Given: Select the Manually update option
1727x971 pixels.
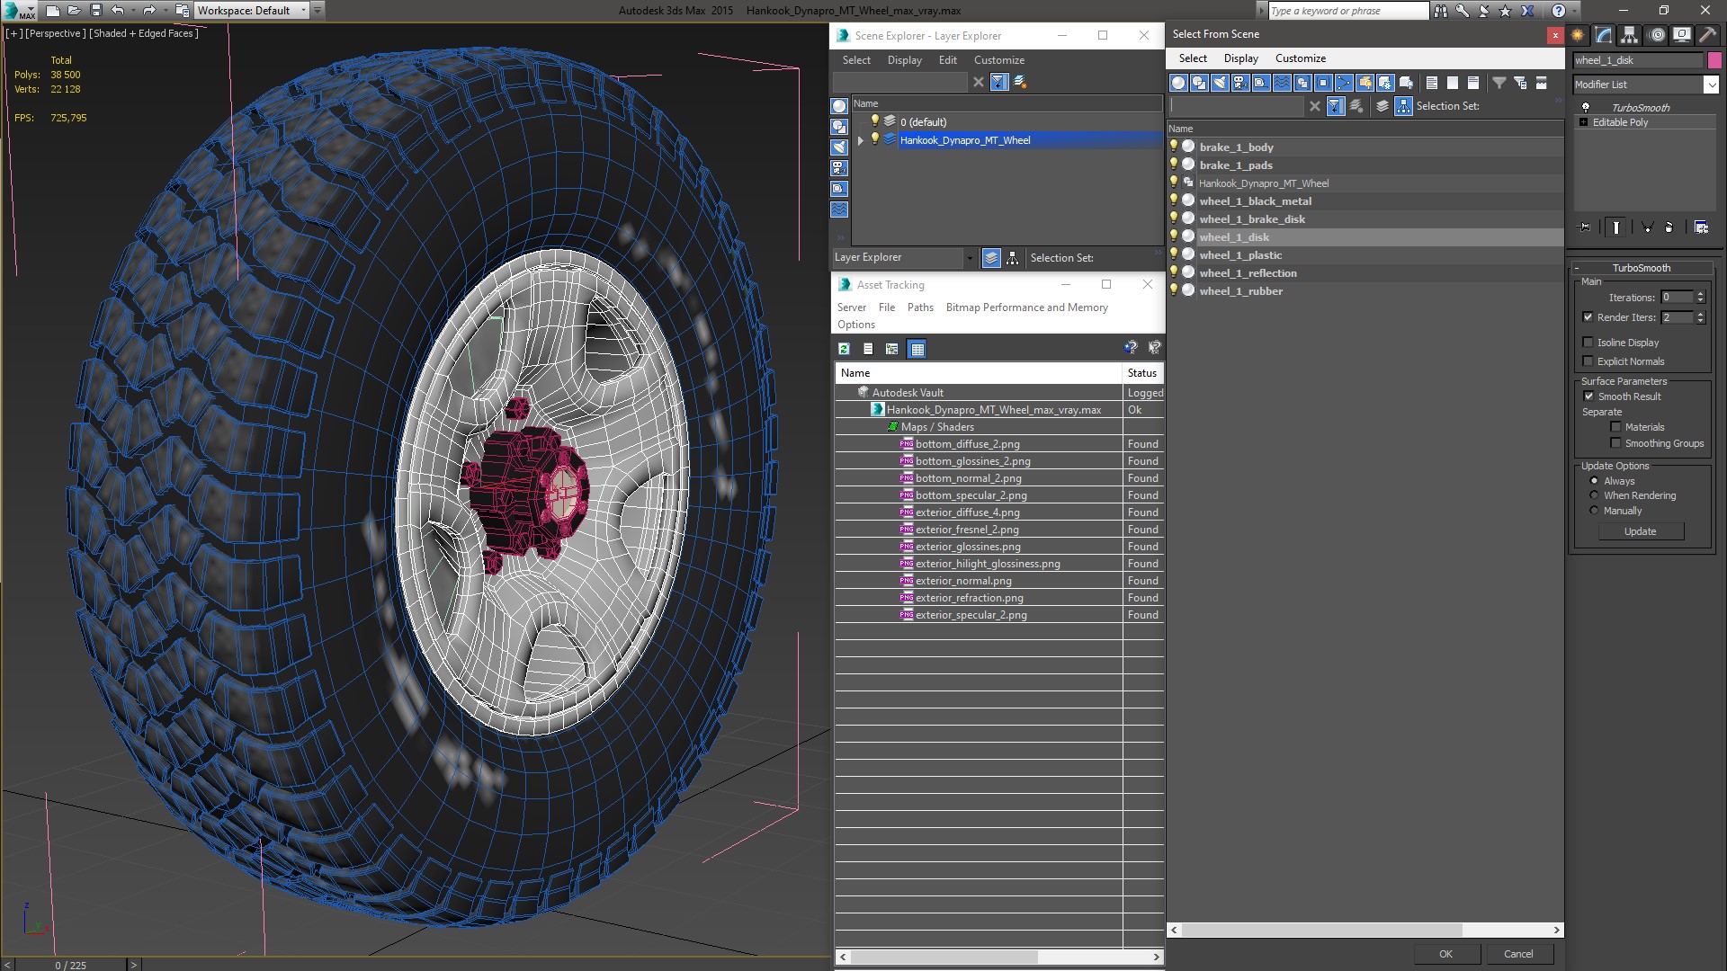Looking at the screenshot, I should 1595,511.
